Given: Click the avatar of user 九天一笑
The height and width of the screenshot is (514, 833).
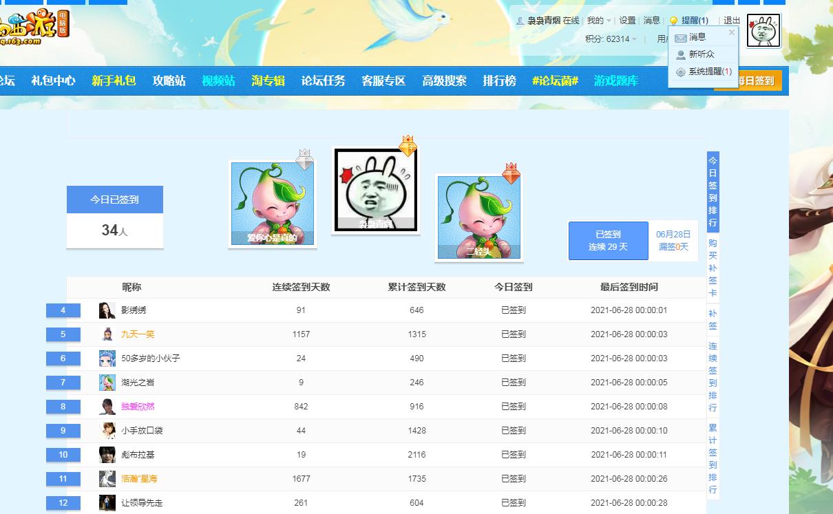Looking at the screenshot, I should click(x=107, y=334).
